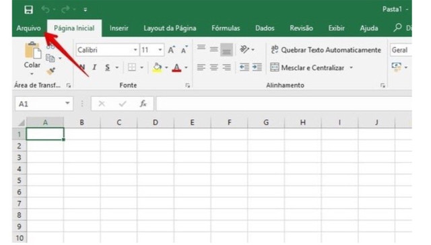The image size is (431, 245).
Task: Open the Customize Quick Access Toolbar dropdown
Action: click(x=86, y=9)
